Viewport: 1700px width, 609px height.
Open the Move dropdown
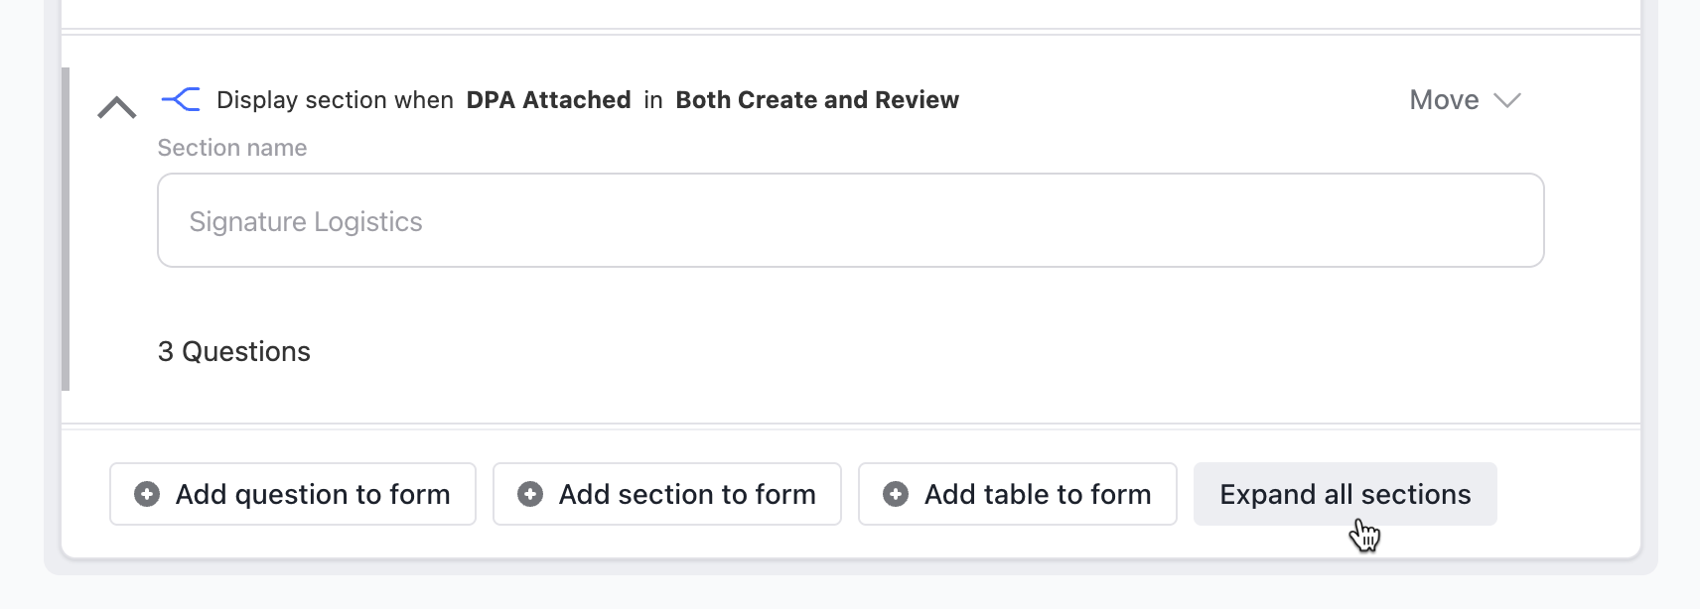[1465, 100]
